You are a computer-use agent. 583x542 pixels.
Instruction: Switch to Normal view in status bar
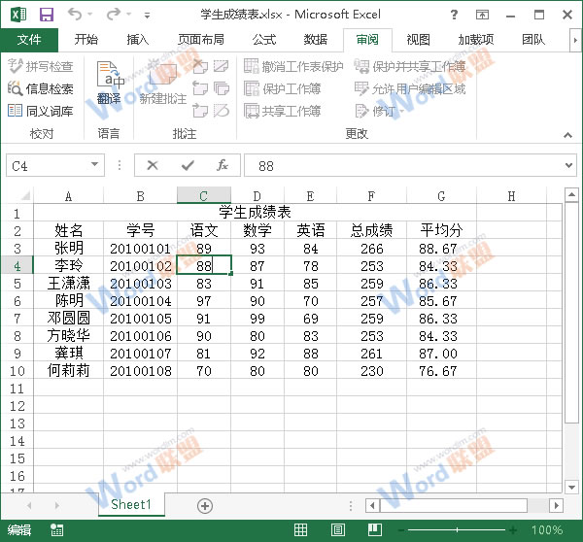[x=301, y=530]
